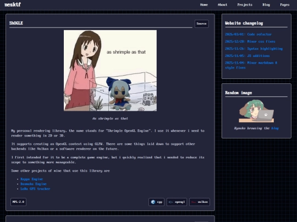The image size is (297, 222).
Task: Click the 'Random image' heading
Action: (x=239, y=93)
